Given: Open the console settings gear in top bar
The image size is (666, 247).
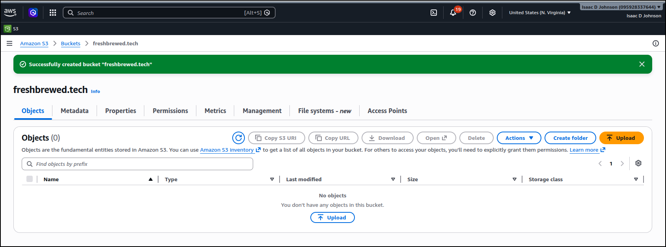Looking at the screenshot, I should pos(493,13).
